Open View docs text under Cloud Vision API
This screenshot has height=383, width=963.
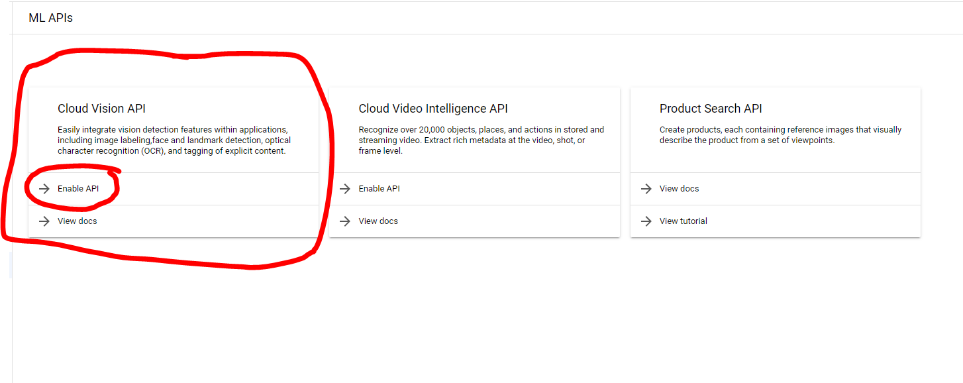point(77,221)
